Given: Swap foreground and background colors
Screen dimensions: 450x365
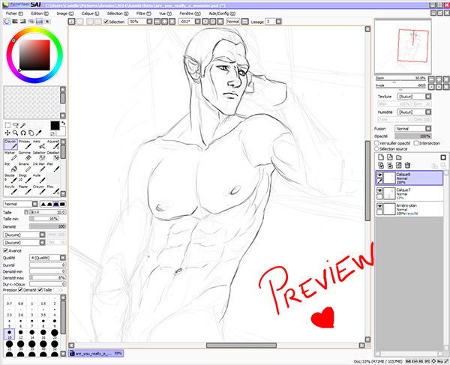Looking at the screenshot, I should 63,123.
